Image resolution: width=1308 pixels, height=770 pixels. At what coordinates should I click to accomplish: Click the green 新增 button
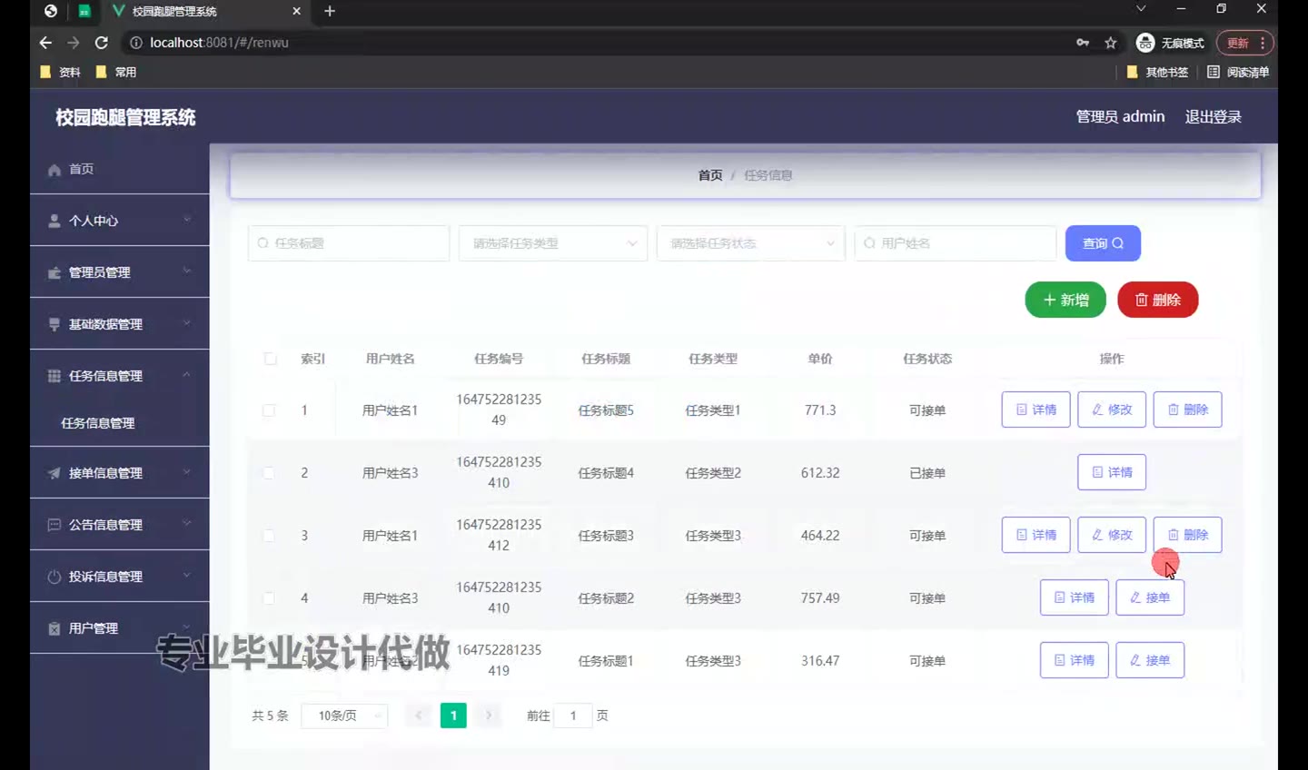pyautogui.click(x=1065, y=300)
